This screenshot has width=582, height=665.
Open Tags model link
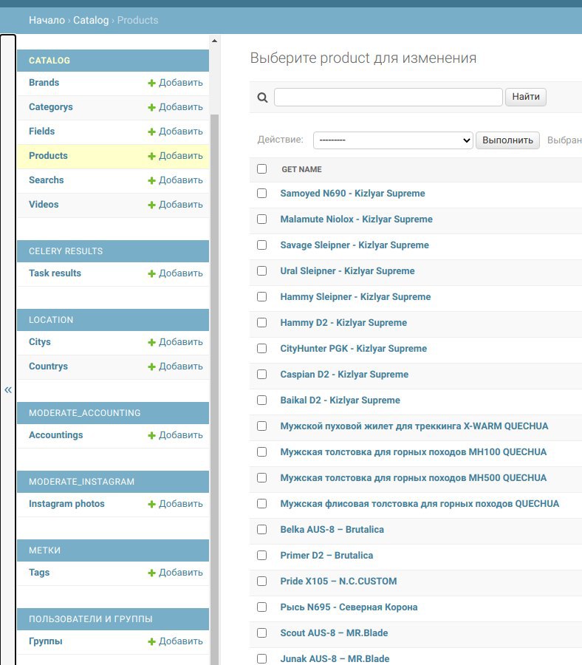coord(39,572)
